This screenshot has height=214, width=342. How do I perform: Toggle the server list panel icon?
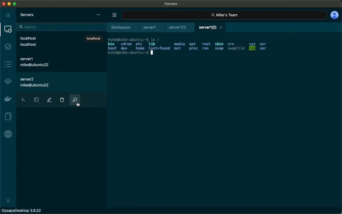pos(114,15)
